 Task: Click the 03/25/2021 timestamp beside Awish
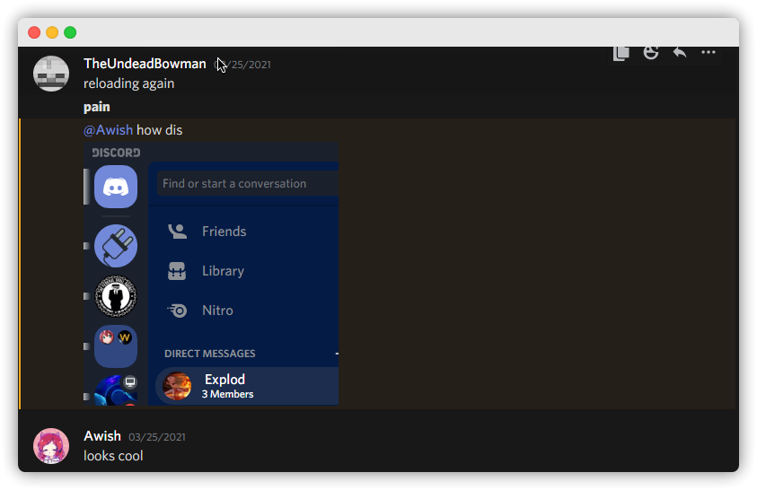[157, 437]
